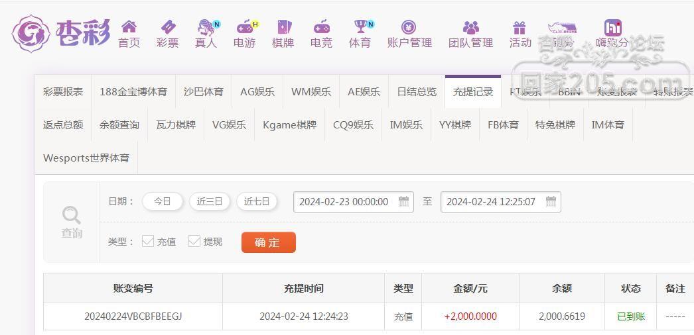The image size is (694, 335).
Task: Open the 彩票 lottery ticket icon
Action: [x=167, y=27]
